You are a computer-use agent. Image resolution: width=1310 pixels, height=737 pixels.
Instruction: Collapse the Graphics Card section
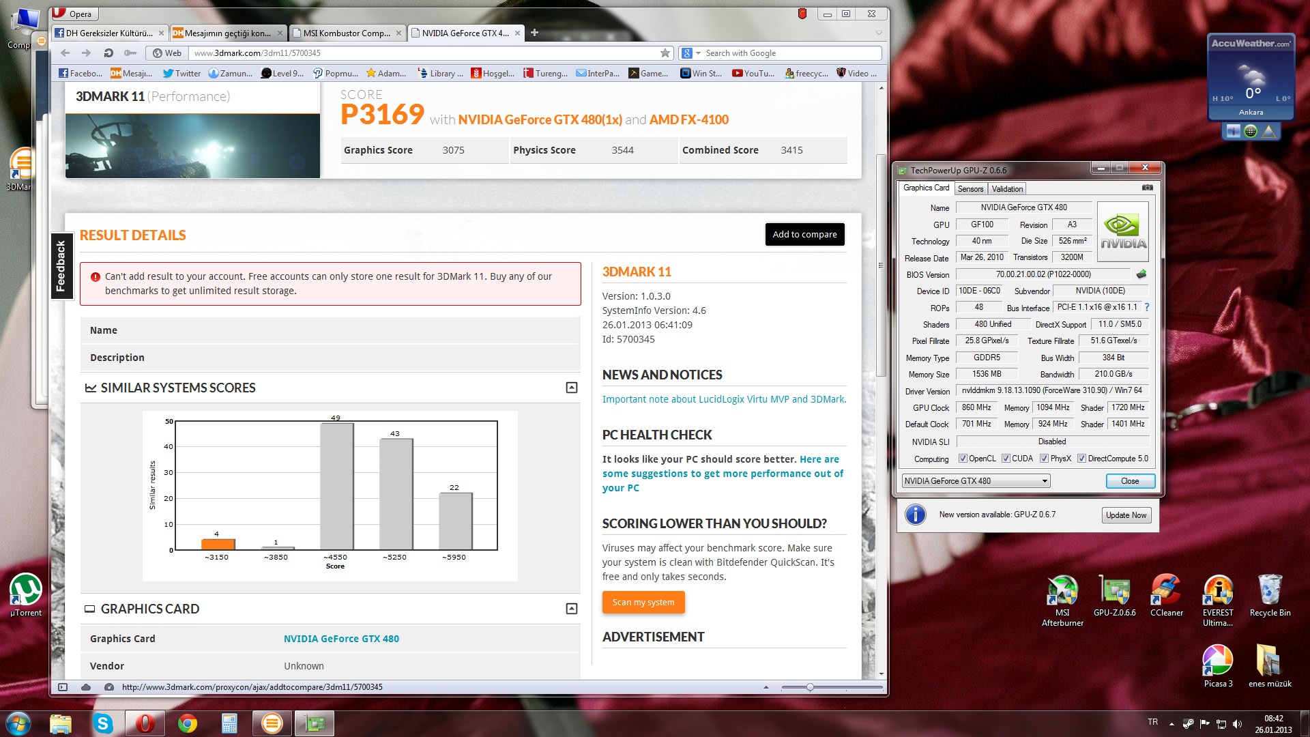coord(572,609)
